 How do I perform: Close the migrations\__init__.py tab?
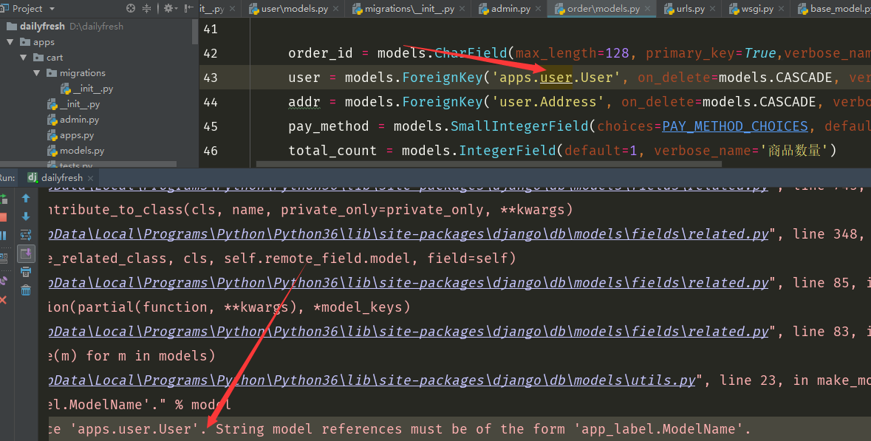[462, 9]
